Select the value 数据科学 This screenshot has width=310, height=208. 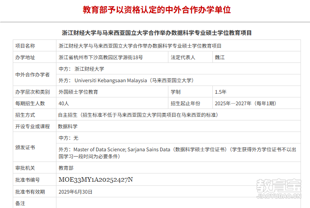pyautogui.click(x=68, y=126)
